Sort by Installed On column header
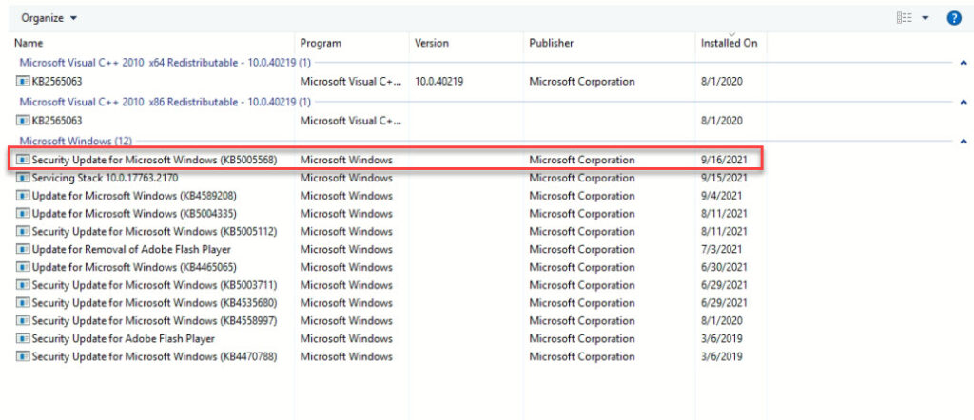This screenshot has width=974, height=420. pyautogui.click(x=729, y=44)
